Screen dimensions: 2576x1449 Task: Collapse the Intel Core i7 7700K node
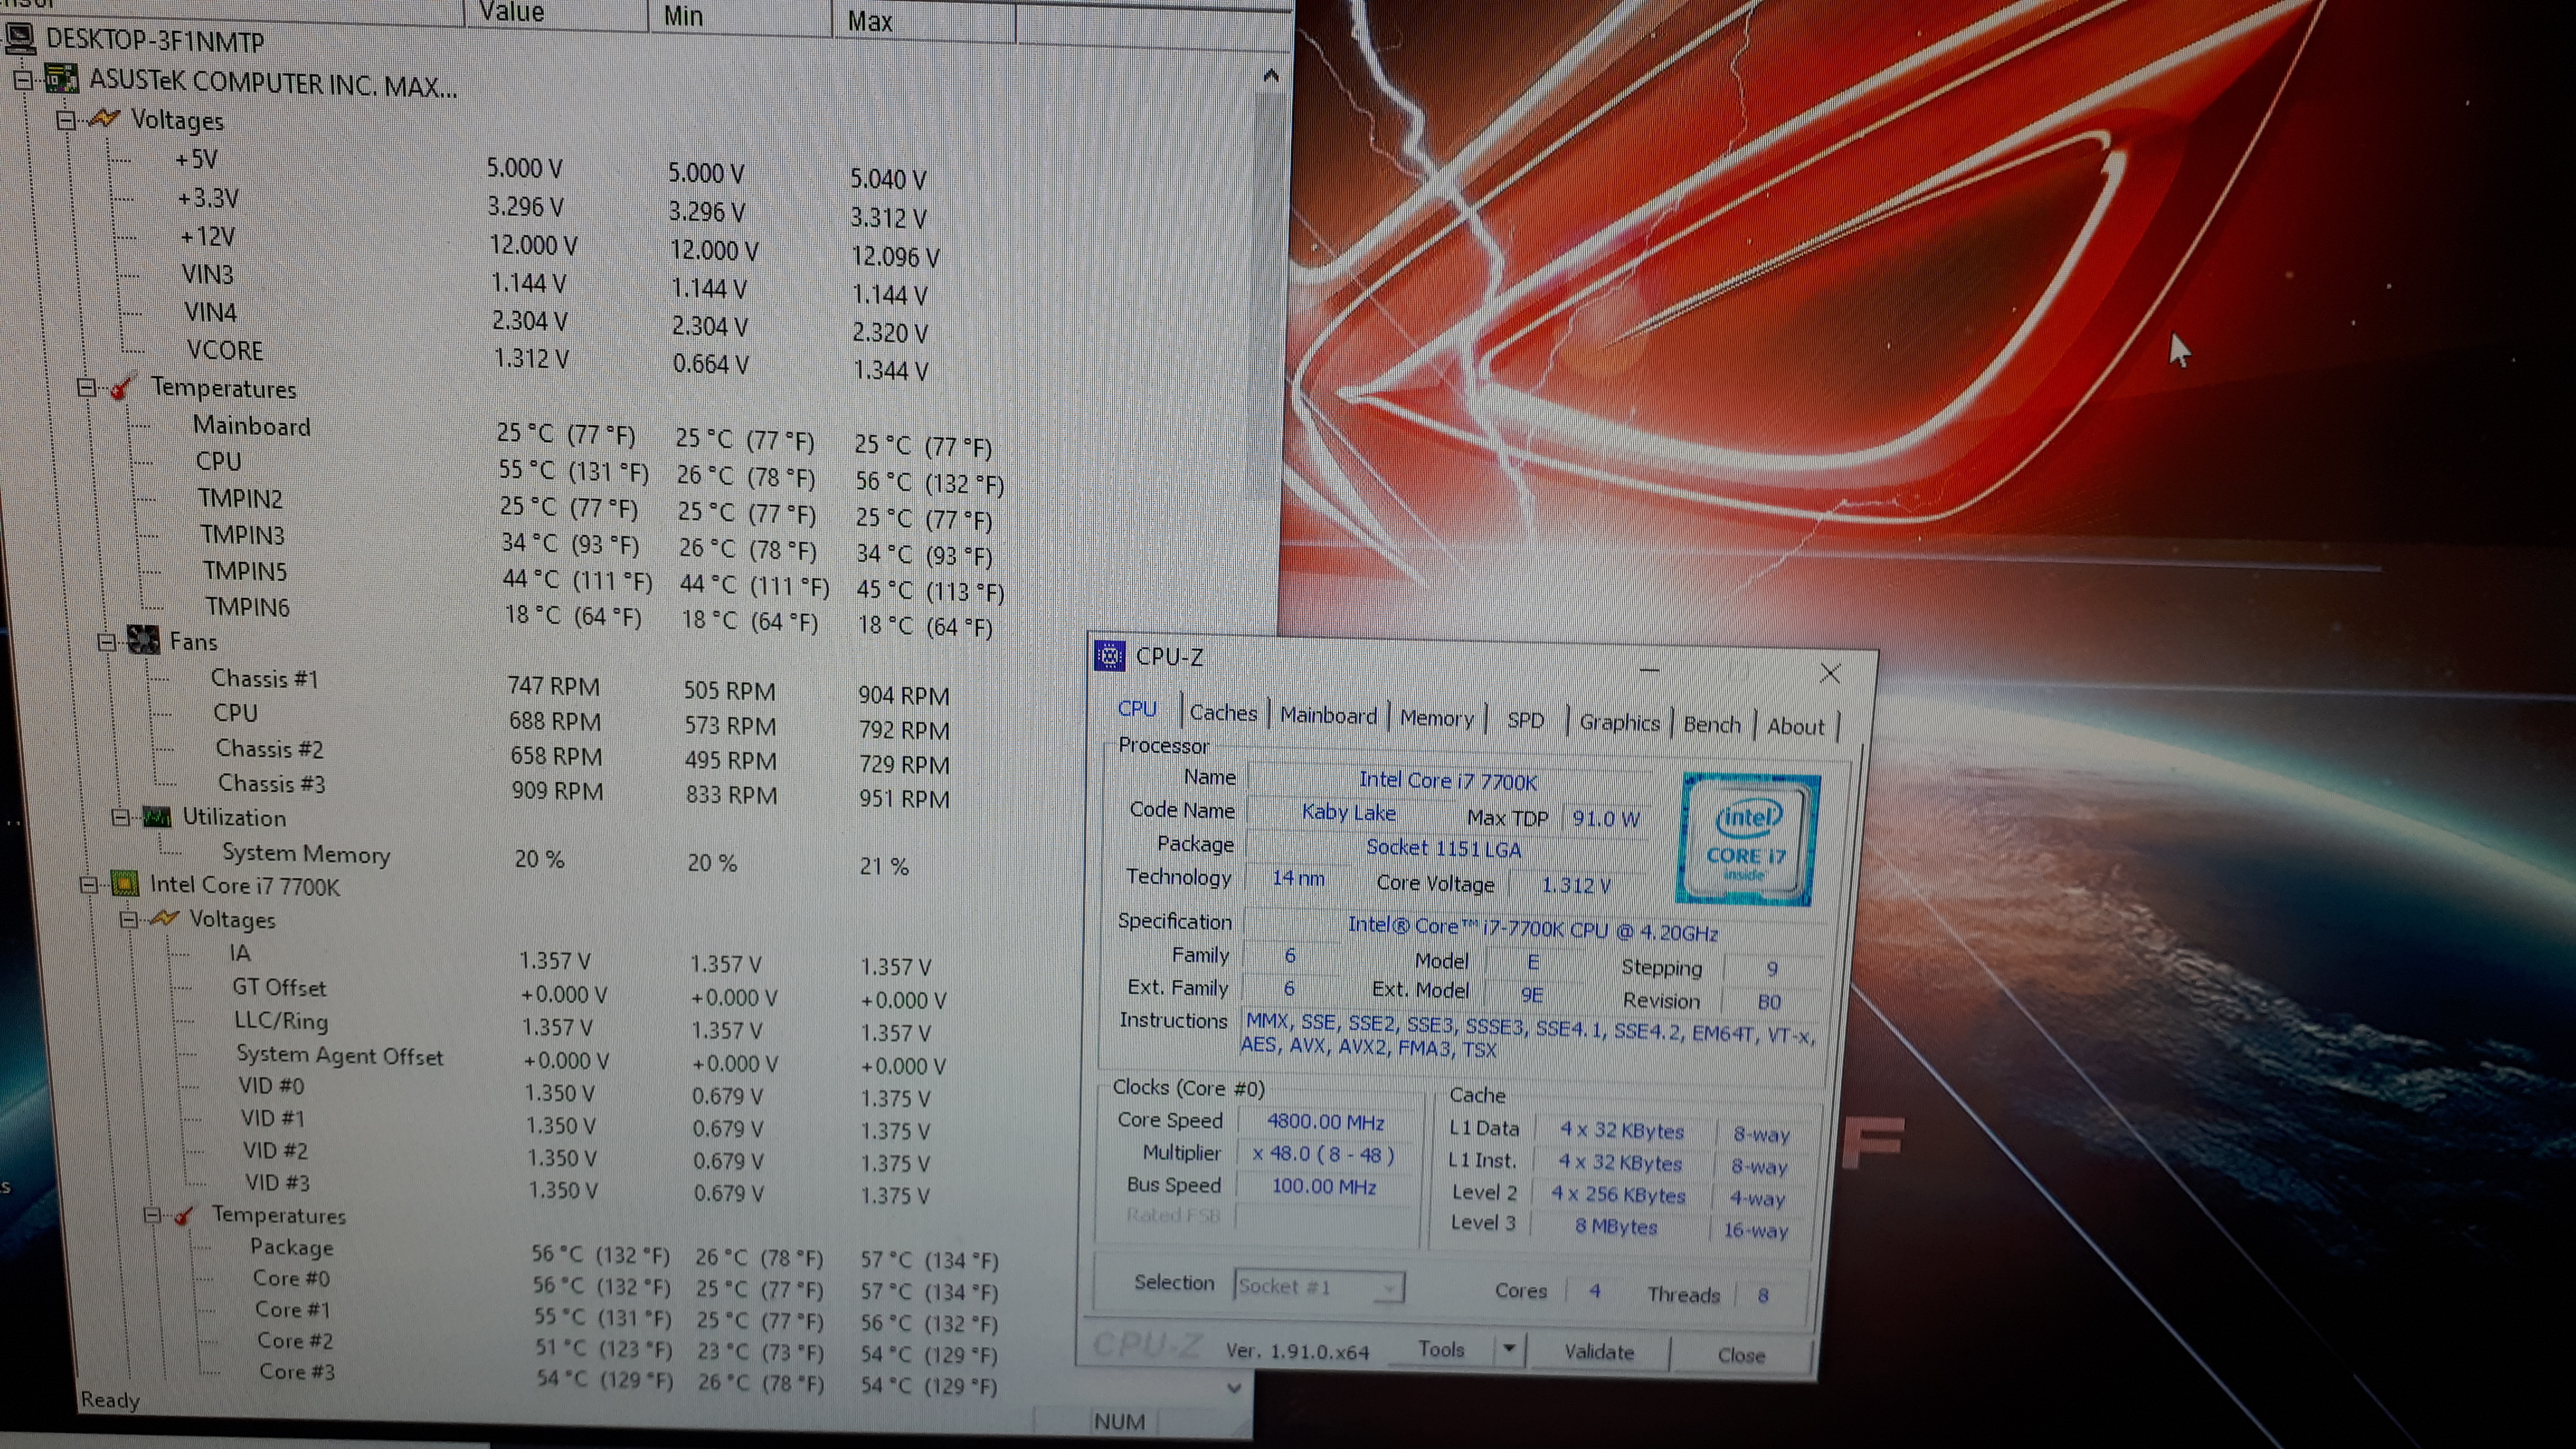point(89,884)
